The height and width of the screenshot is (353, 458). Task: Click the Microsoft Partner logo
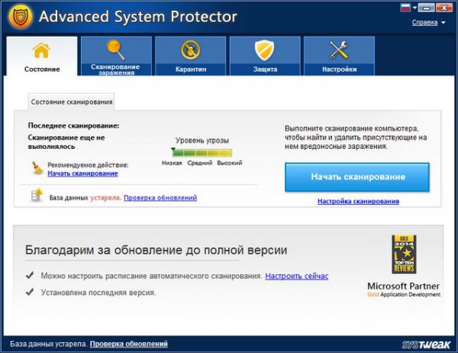[404, 290]
